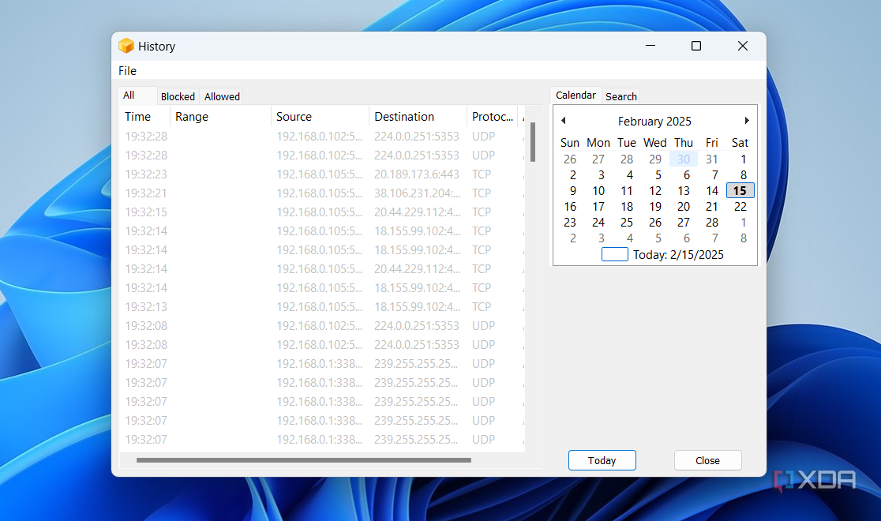The image size is (881, 521).
Task: Open the File menu
Action: tap(128, 71)
